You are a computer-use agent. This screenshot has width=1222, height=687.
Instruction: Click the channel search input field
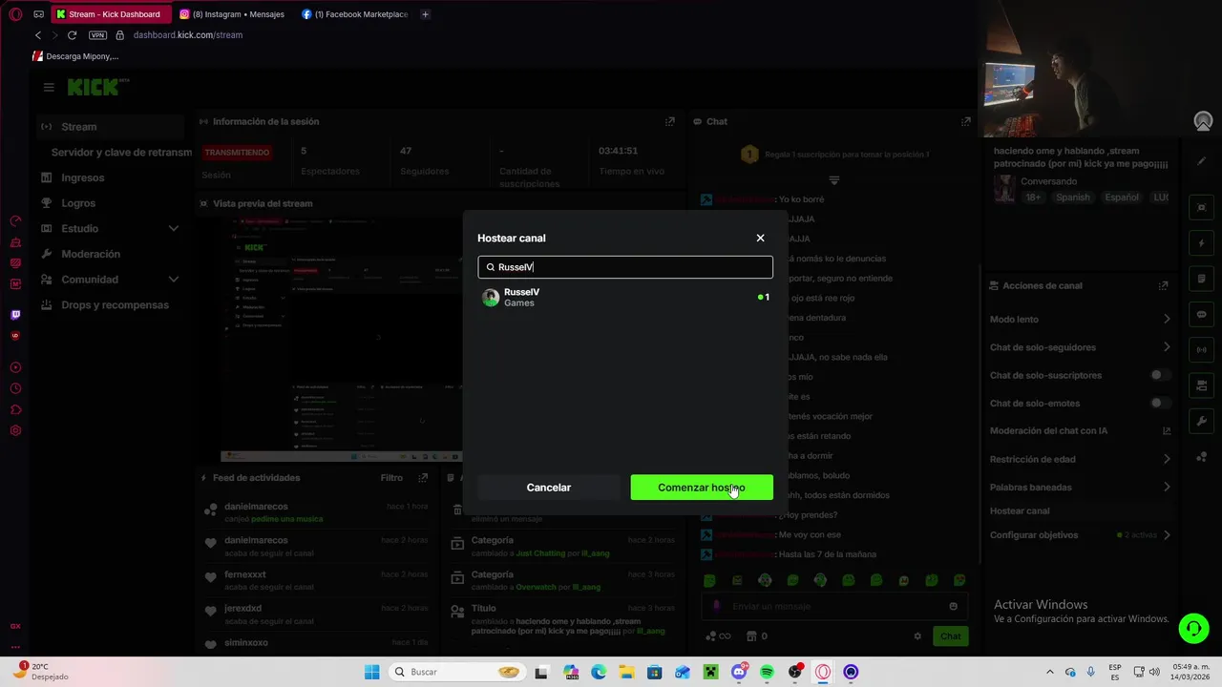625,267
